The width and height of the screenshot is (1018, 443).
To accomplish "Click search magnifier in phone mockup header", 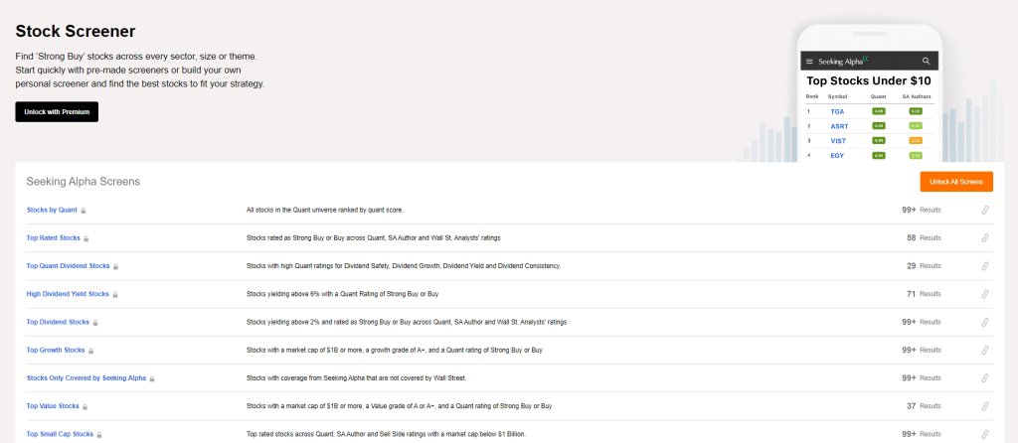I will point(927,61).
